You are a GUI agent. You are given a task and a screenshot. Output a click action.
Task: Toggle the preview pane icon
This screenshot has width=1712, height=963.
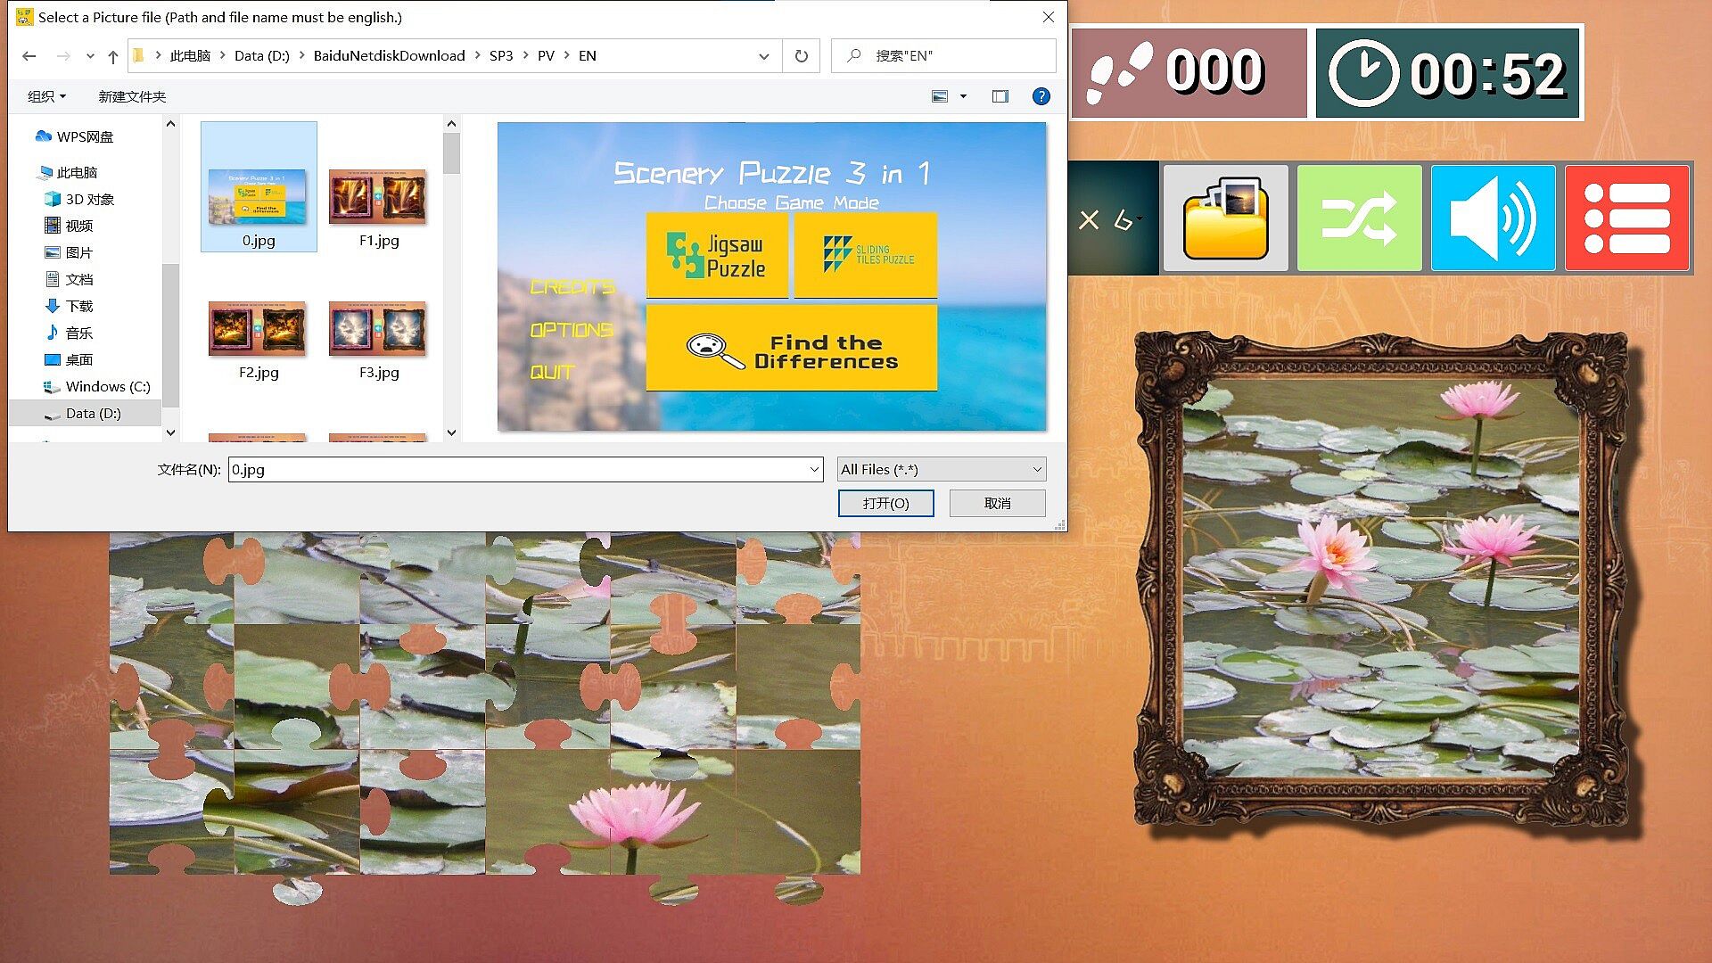coord(1000,96)
